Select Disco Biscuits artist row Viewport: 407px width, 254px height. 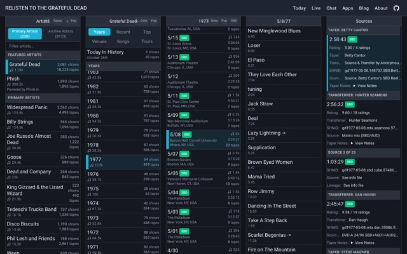pos(43,226)
